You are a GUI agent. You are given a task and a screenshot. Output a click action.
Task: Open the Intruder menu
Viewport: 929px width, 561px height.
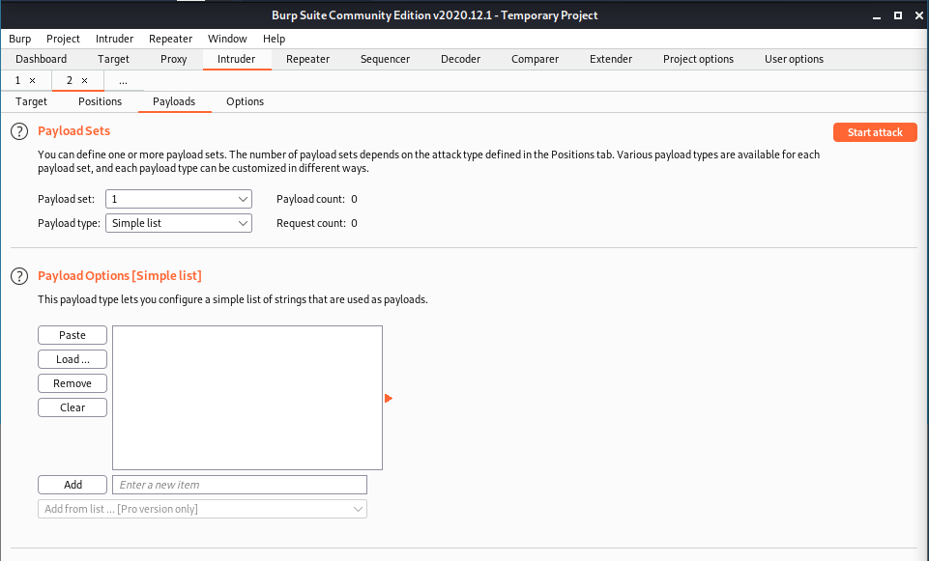coord(114,39)
